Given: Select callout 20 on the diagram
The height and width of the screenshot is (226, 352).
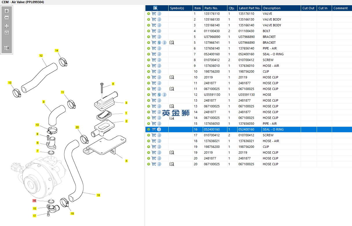Looking at the screenshot, I should (77, 127).
